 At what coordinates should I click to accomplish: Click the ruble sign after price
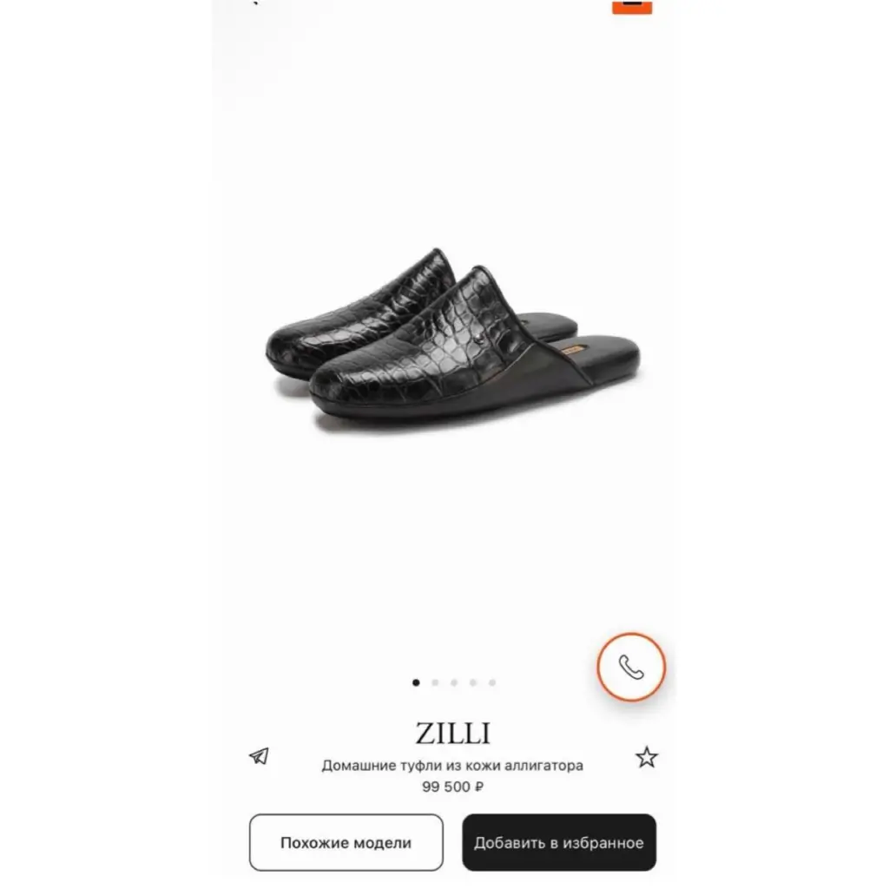pyautogui.click(x=479, y=787)
